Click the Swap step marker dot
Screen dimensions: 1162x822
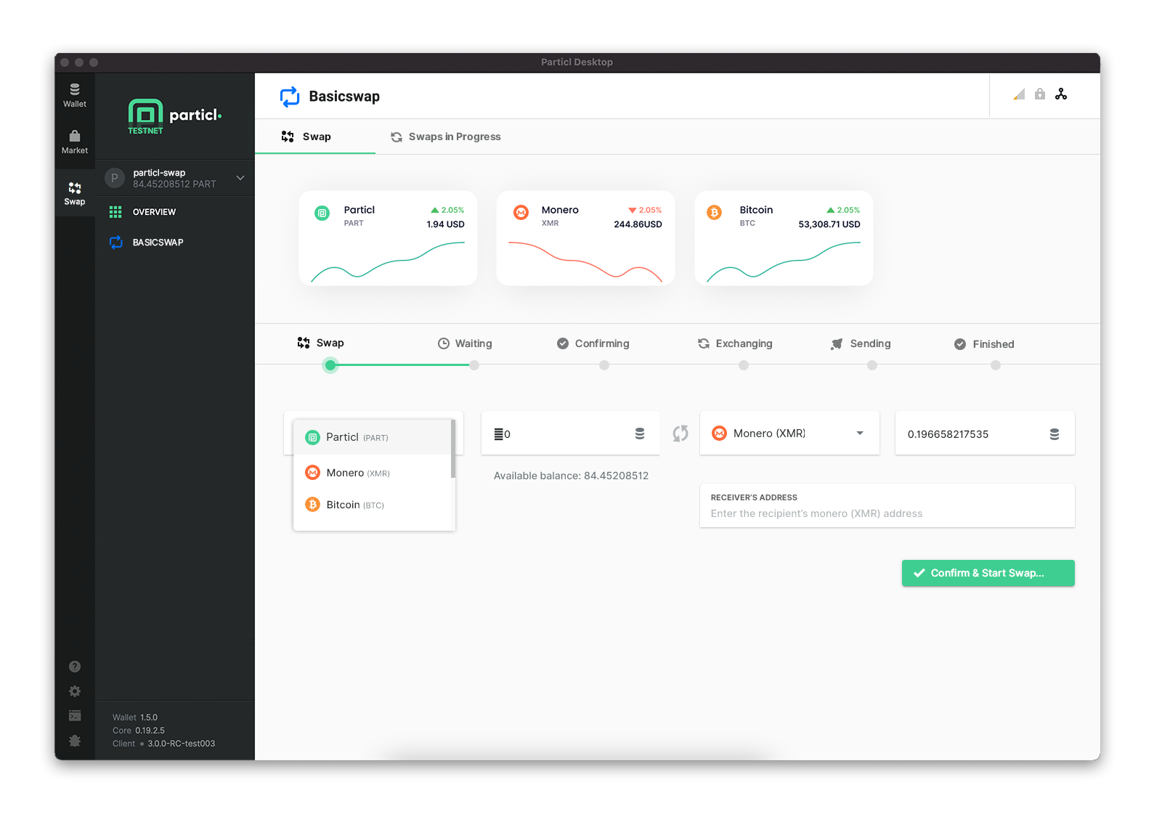330,365
